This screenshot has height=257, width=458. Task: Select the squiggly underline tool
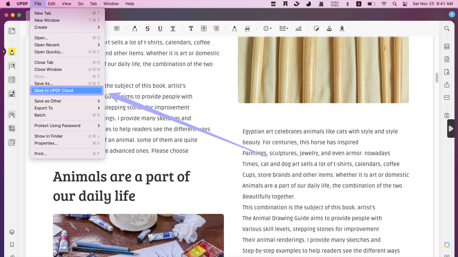click(173, 29)
